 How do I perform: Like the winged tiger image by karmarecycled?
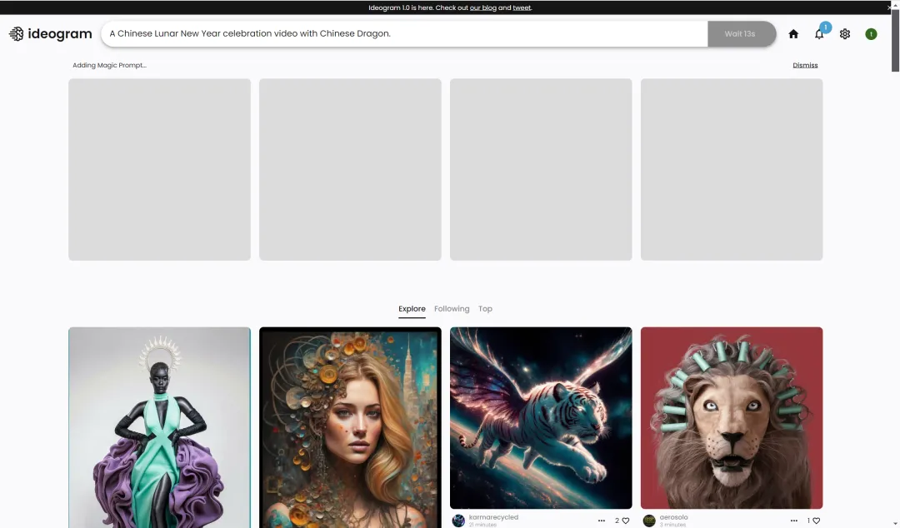click(626, 521)
